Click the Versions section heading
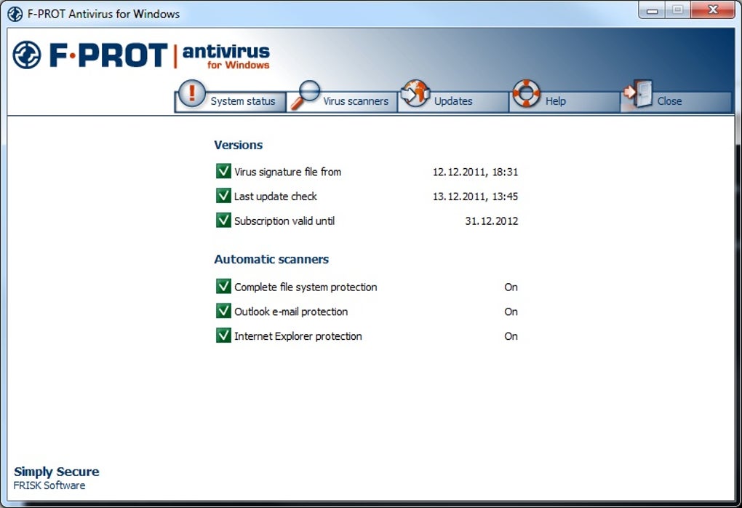This screenshot has width=742, height=508. (238, 145)
